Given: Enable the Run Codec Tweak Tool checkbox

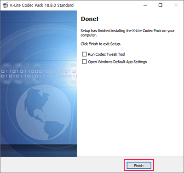Looking at the screenshot, I should 84,54.
